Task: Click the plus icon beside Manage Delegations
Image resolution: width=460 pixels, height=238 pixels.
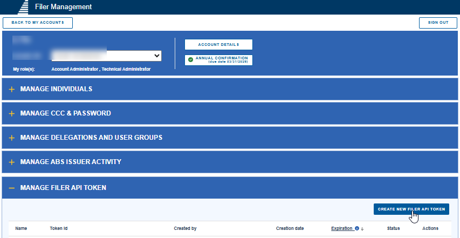Action: 12,138
